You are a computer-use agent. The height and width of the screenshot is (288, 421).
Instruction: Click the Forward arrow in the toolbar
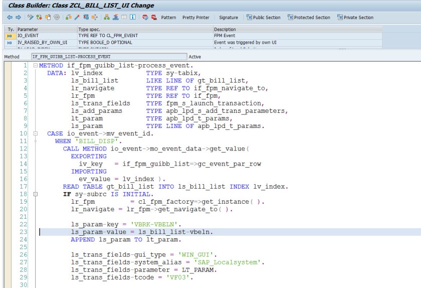18,18
